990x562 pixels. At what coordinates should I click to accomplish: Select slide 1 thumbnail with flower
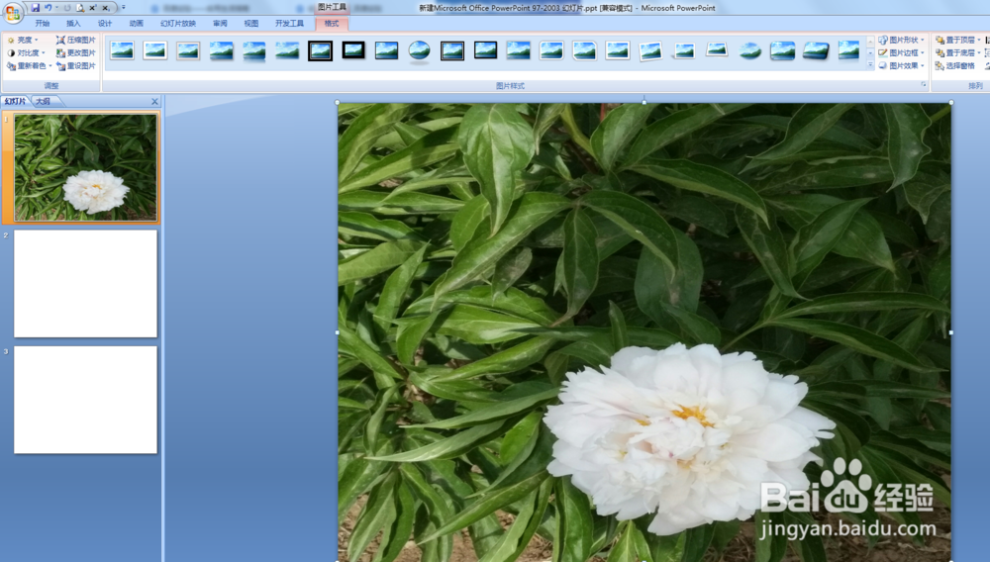point(85,167)
